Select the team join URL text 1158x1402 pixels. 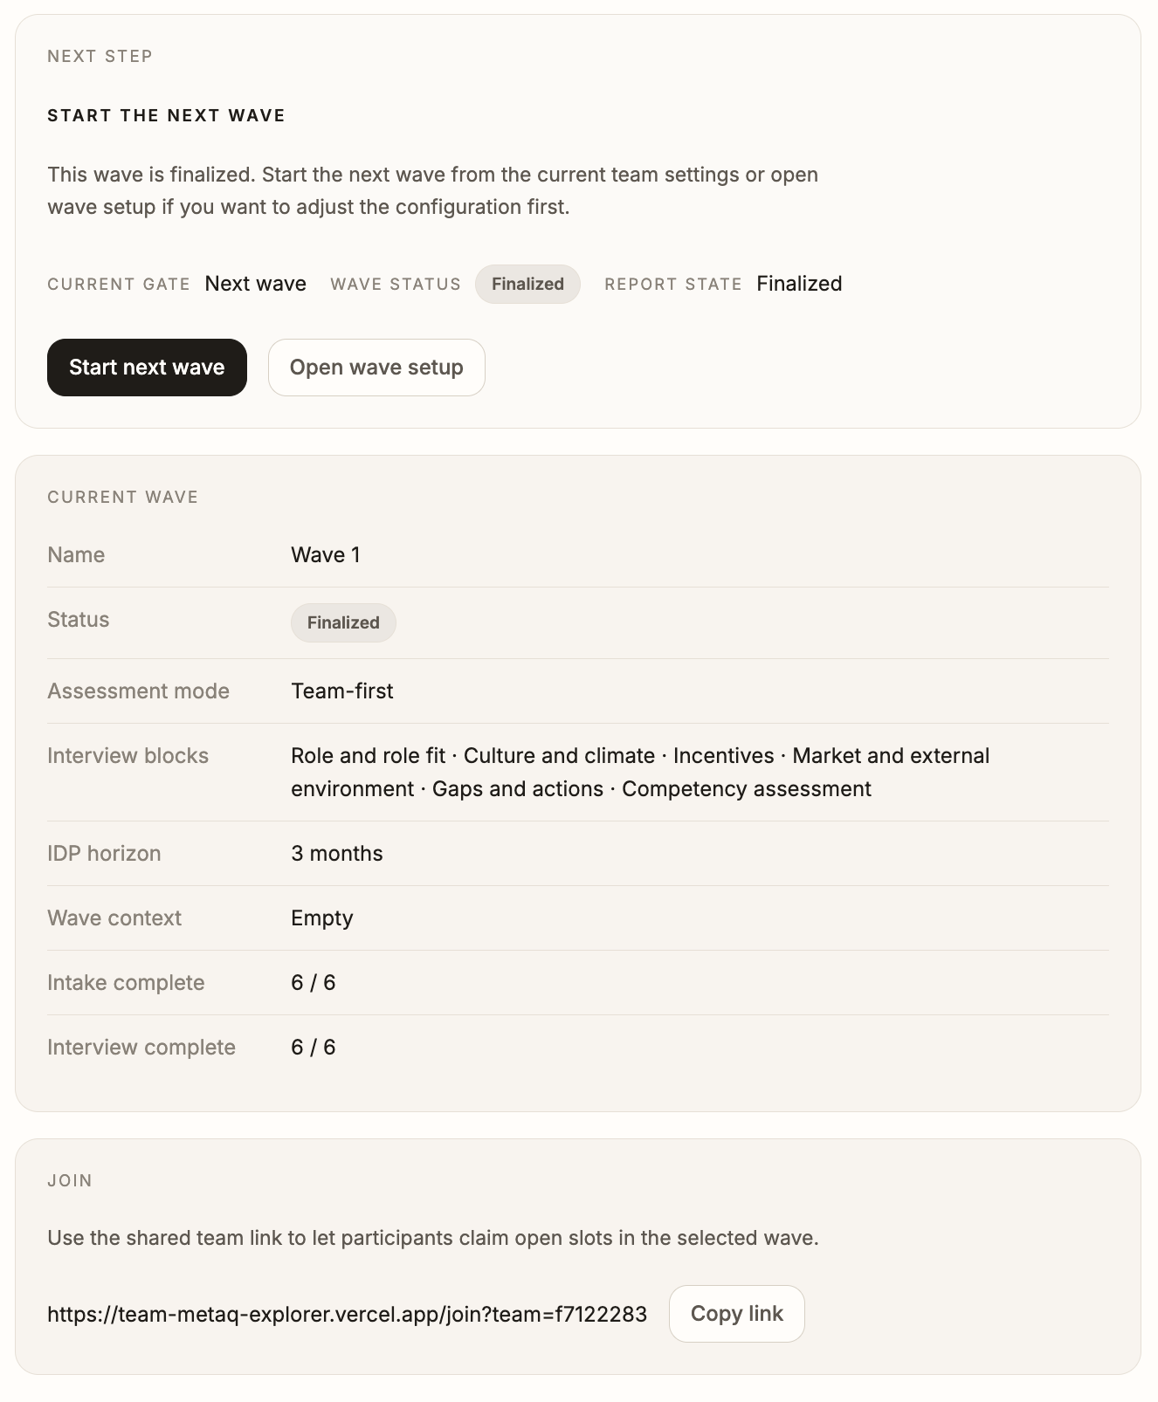click(348, 1314)
